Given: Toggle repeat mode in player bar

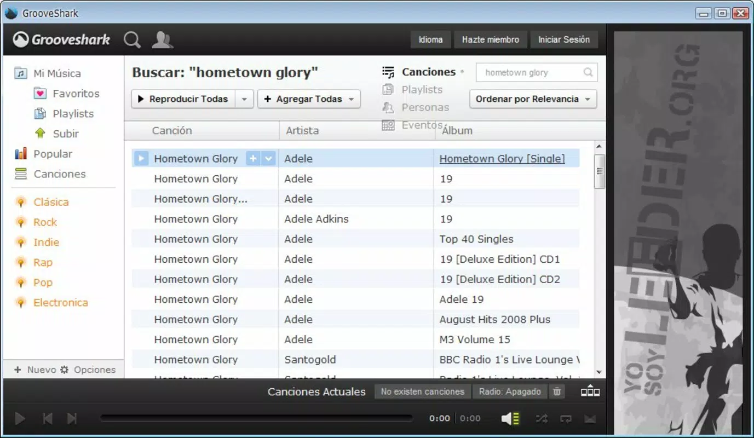Looking at the screenshot, I should pos(566,419).
